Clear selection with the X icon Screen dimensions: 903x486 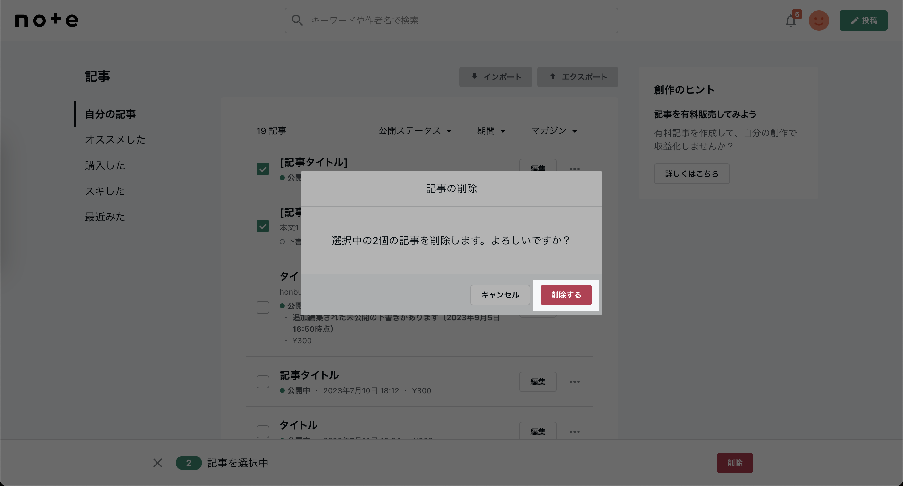click(x=158, y=463)
